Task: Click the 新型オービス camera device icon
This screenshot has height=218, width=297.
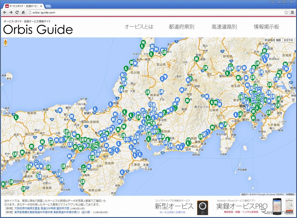Action: pos(202,207)
